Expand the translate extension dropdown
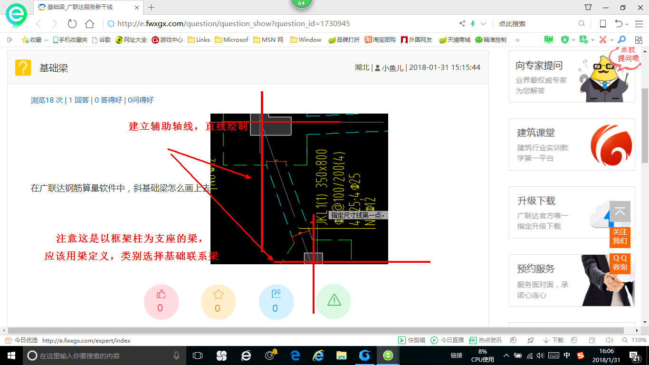This screenshot has width=649, height=365. coord(592,40)
